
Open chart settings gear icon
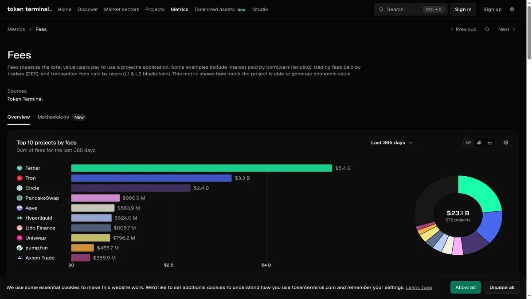click(x=506, y=143)
